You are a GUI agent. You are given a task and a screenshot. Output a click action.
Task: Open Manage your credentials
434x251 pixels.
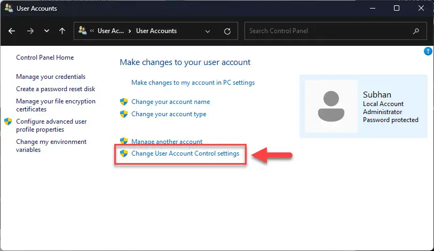click(51, 77)
